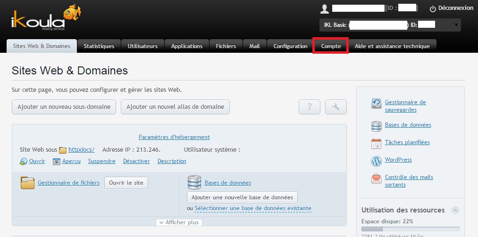Click the help question mark button

point(310,107)
